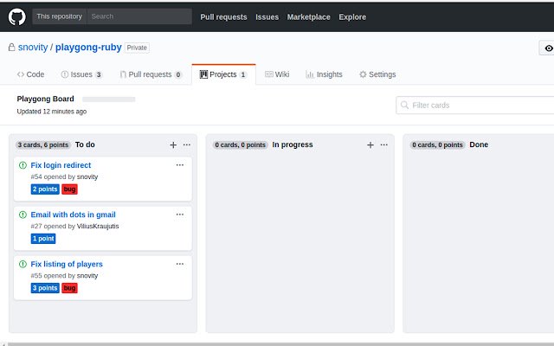Click In progress '0 cards, 0 points' counter
Image resolution: width=554 pixels, height=346 pixels.
(241, 144)
